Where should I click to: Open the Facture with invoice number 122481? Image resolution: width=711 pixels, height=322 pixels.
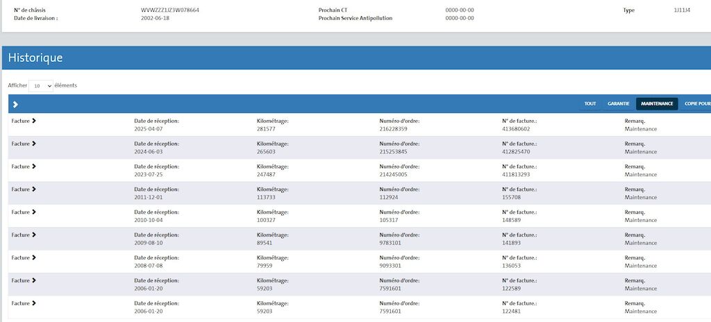24,303
